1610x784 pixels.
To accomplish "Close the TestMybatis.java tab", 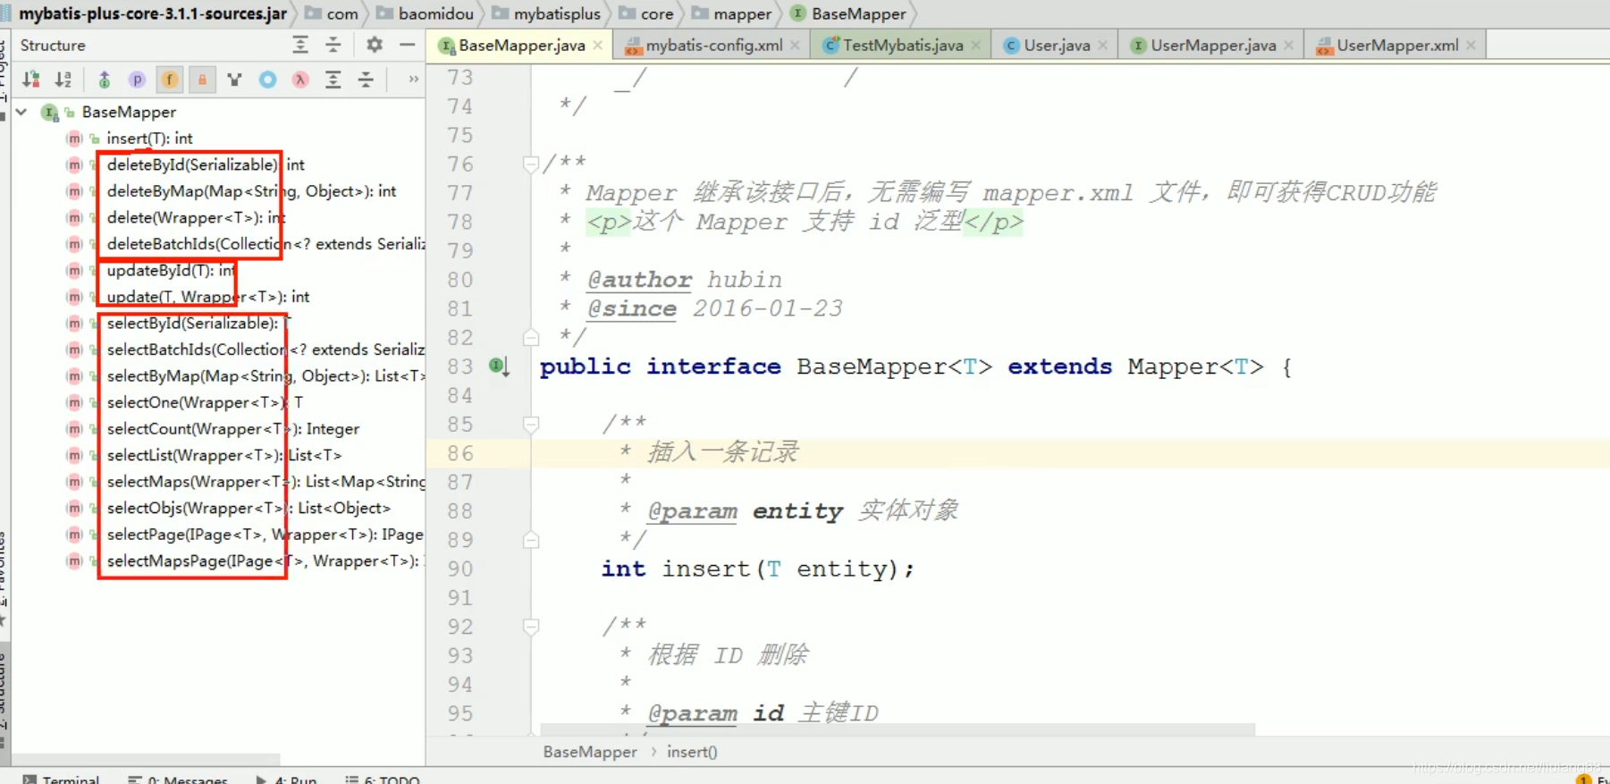I will 975,46.
